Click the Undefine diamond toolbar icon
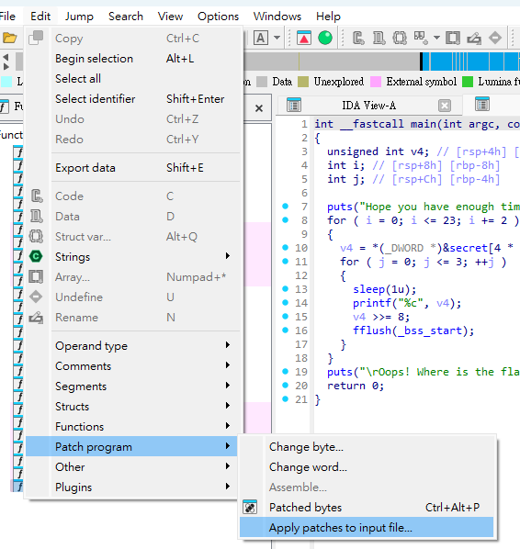520x549 pixels. pos(495,38)
